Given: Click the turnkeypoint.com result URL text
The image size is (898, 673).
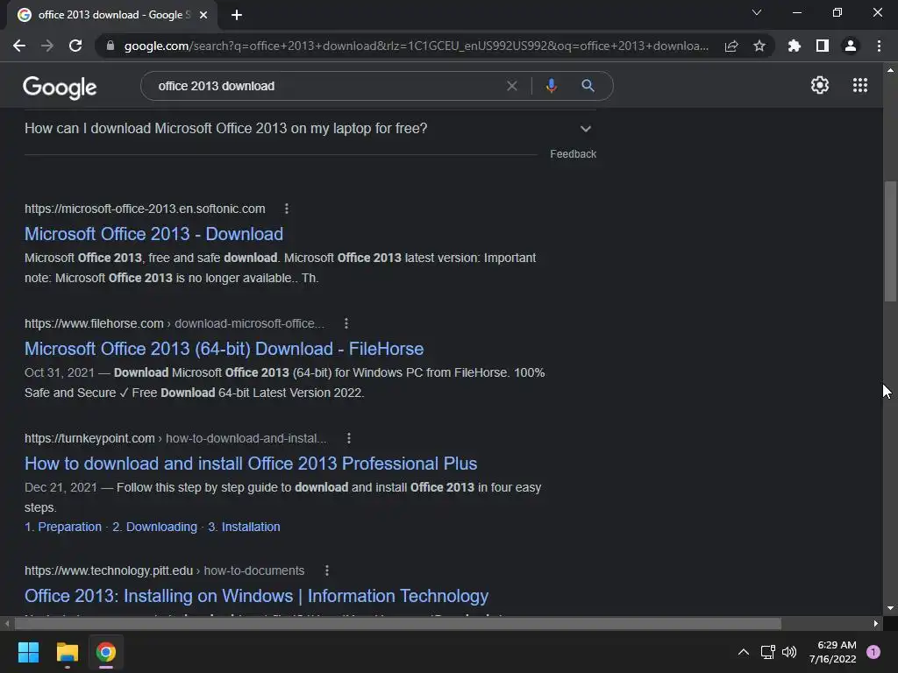Looking at the screenshot, I should (175, 438).
